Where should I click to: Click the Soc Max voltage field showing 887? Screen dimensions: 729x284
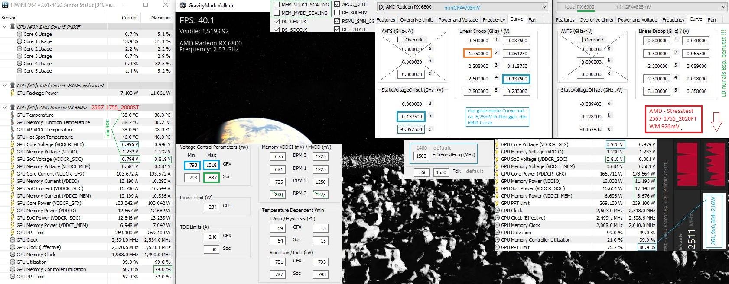click(212, 177)
